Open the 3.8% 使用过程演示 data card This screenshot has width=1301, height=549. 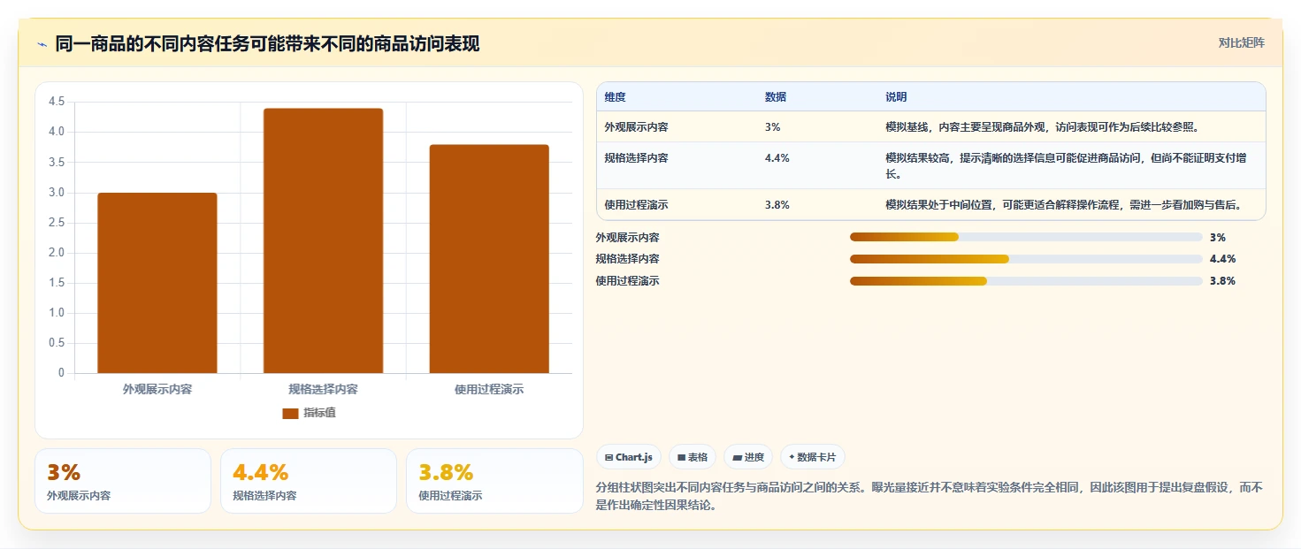[494, 481]
